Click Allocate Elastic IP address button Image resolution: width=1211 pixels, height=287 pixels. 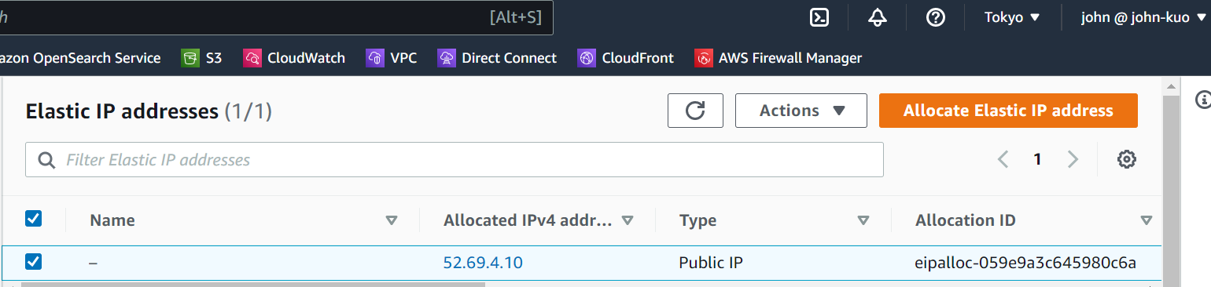click(x=1008, y=111)
